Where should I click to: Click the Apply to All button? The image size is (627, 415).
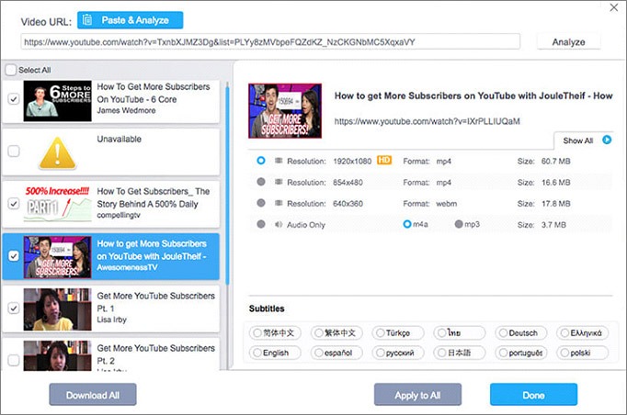pyautogui.click(x=417, y=395)
